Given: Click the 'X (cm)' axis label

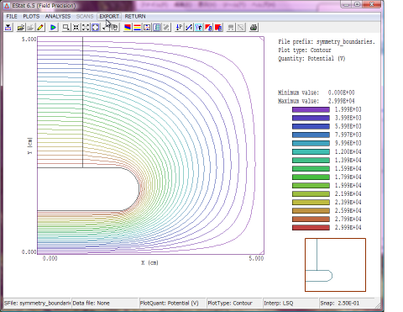Looking at the screenshot, I should coord(149,262).
